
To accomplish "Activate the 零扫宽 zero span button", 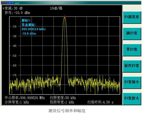I will click(132, 50).
